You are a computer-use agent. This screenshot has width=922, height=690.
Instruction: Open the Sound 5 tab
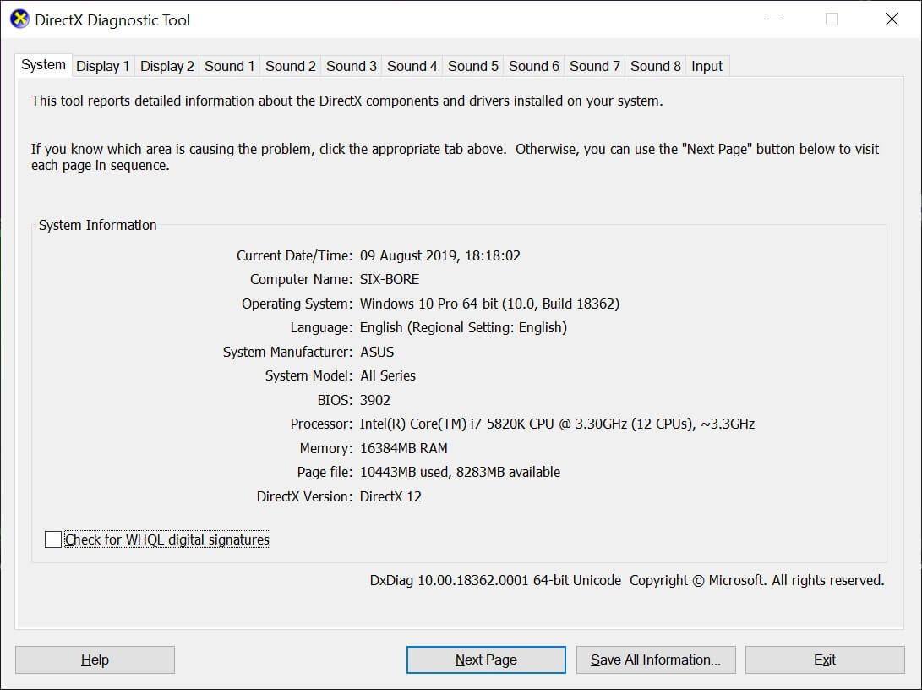(x=472, y=66)
